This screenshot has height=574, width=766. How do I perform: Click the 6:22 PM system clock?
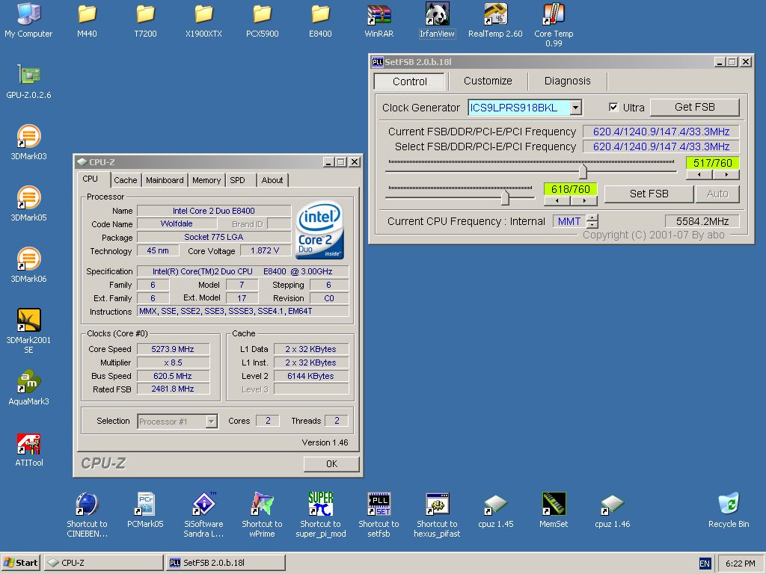pyautogui.click(x=740, y=564)
